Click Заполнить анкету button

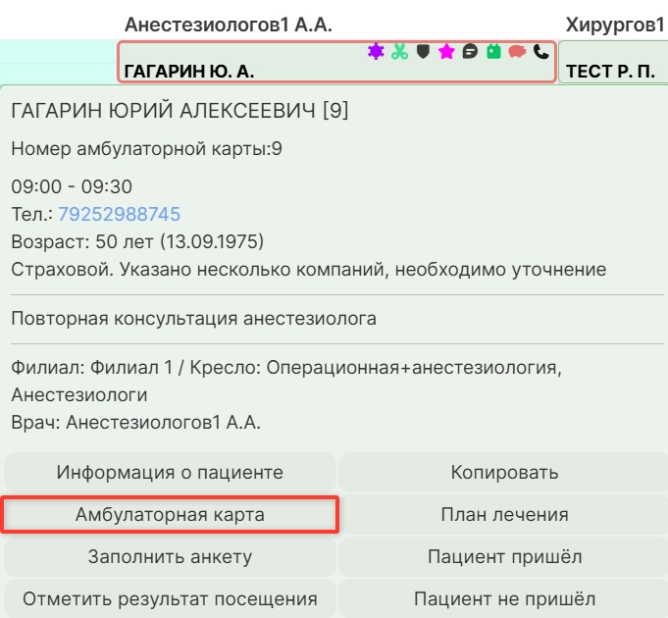point(170,557)
